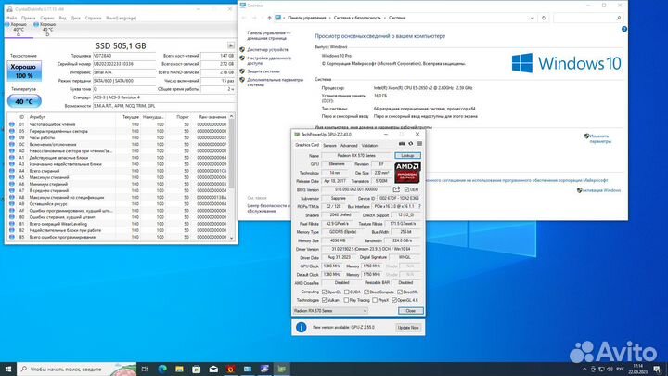Click the Панель управления breadcrumb in the address bar
Viewport: 668px width, 376px height.
click(x=307, y=18)
